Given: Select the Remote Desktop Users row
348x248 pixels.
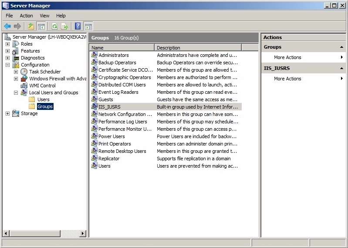Looking at the screenshot, I should 166,151.
